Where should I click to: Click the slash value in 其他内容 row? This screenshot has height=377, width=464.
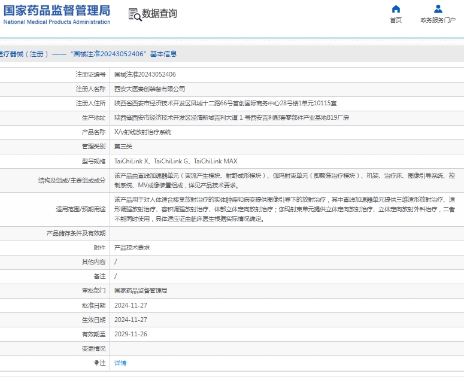pos(116,262)
